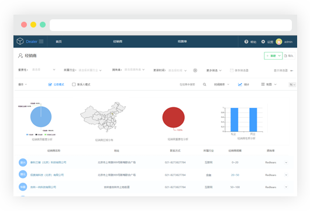
Task: Open the 列 columns dropdown
Action: point(292,84)
